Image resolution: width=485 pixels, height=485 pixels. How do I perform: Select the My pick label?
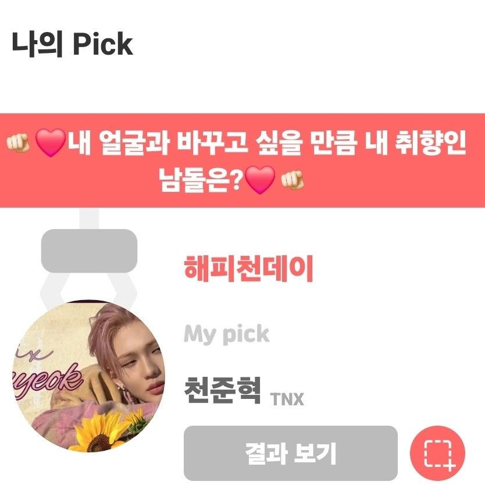[x=226, y=335]
